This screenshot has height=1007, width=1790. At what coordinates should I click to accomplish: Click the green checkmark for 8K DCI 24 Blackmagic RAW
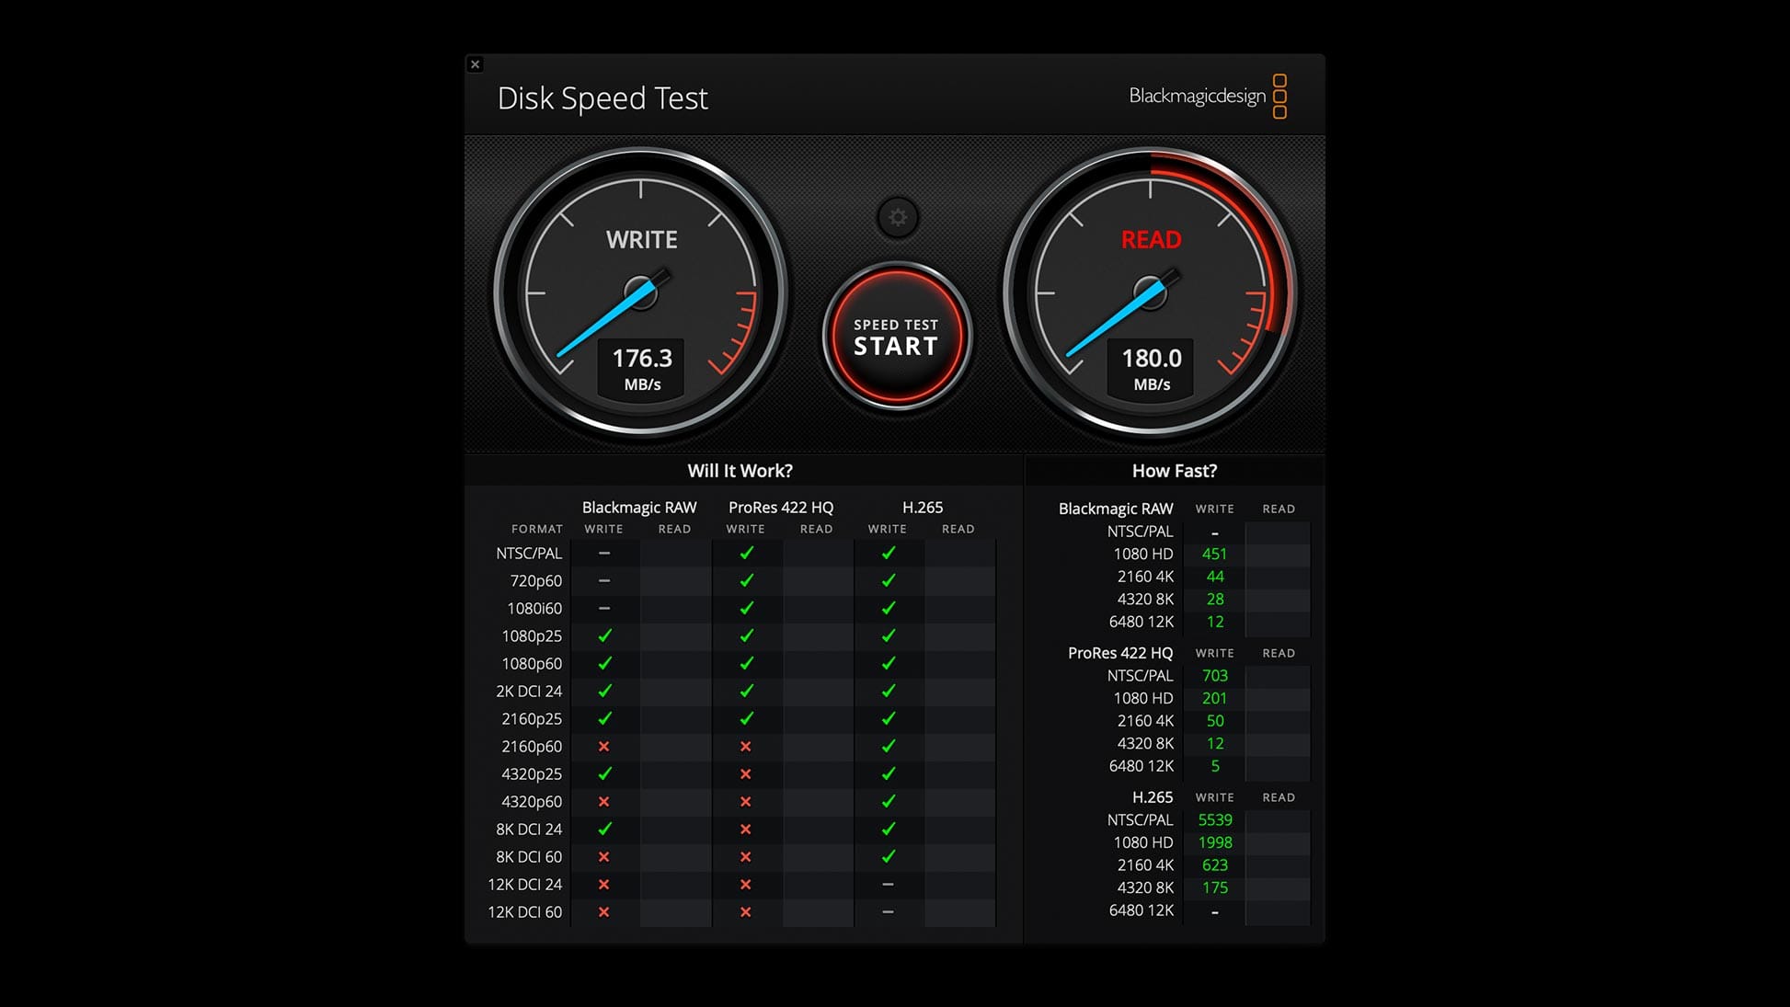tap(603, 829)
